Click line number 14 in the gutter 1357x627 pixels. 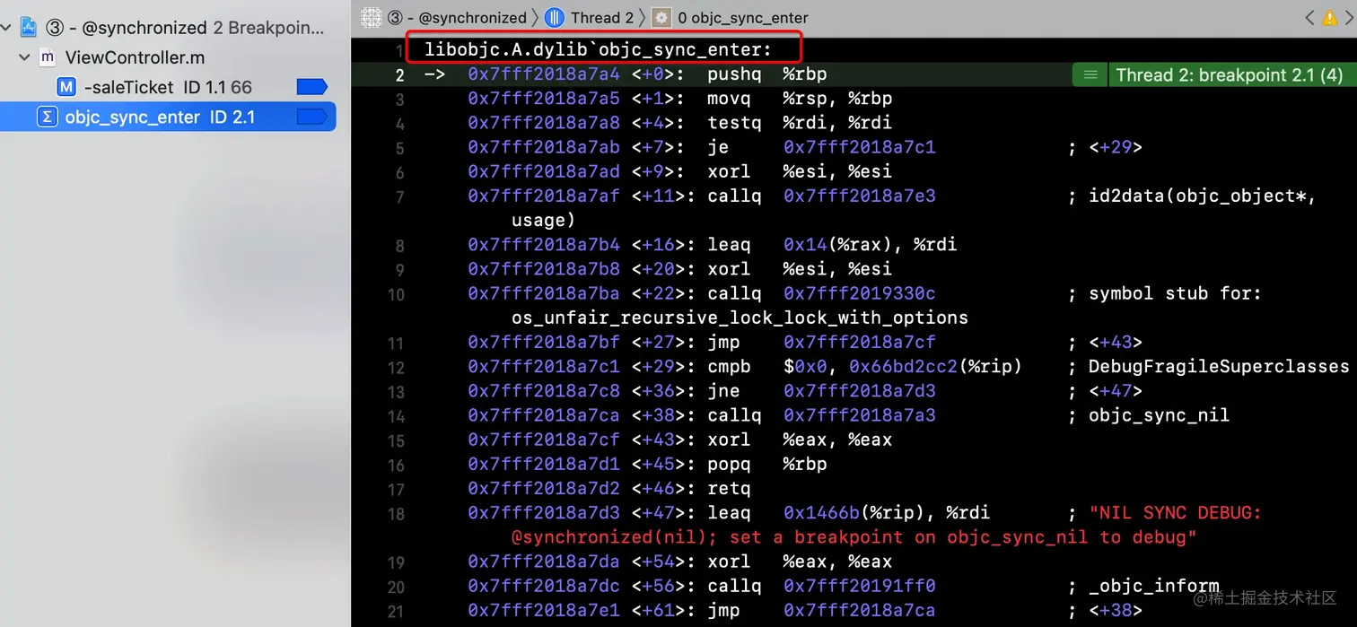click(396, 416)
